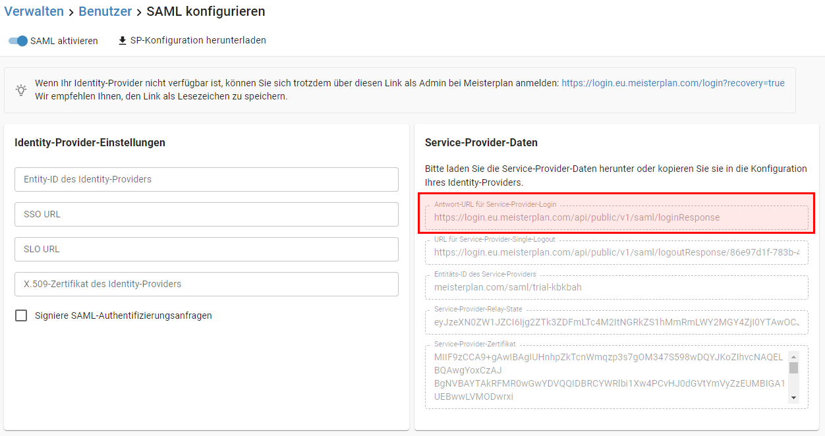This screenshot has width=825, height=436.
Task: Click the 'Bitte laden Sie die Service-Provider-Daten' description
Action: coord(616,175)
